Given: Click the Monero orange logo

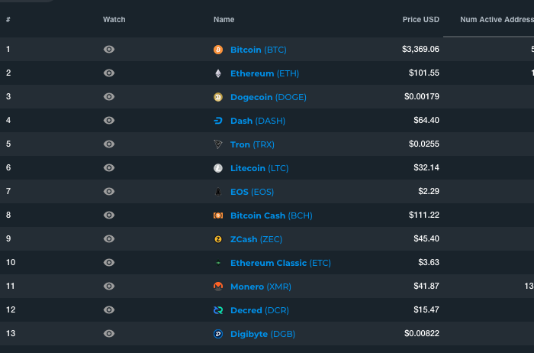Looking at the screenshot, I should click(218, 287).
